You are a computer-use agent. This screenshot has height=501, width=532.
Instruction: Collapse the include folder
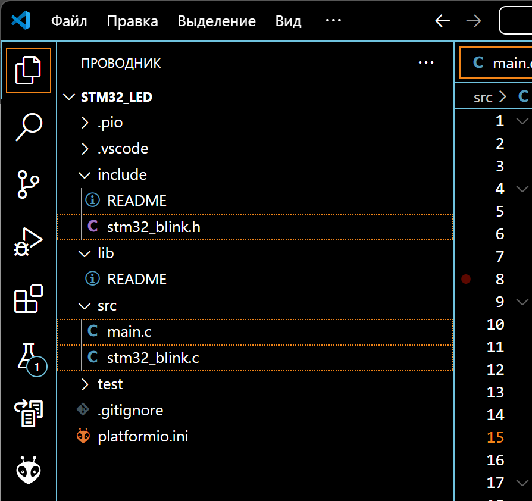121,175
